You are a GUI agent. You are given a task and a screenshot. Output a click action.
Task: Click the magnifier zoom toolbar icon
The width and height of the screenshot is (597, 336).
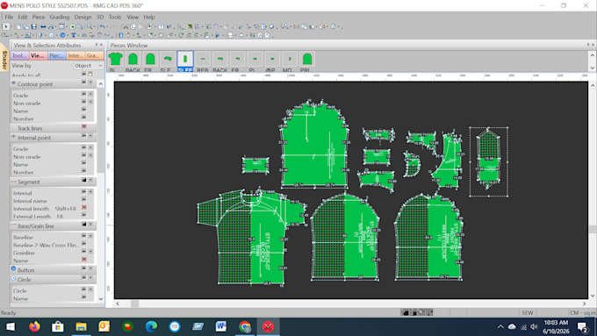90,26
